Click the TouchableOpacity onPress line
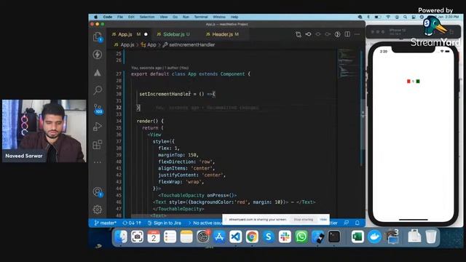Screen dimensions: 466x262 pos(197,195)
